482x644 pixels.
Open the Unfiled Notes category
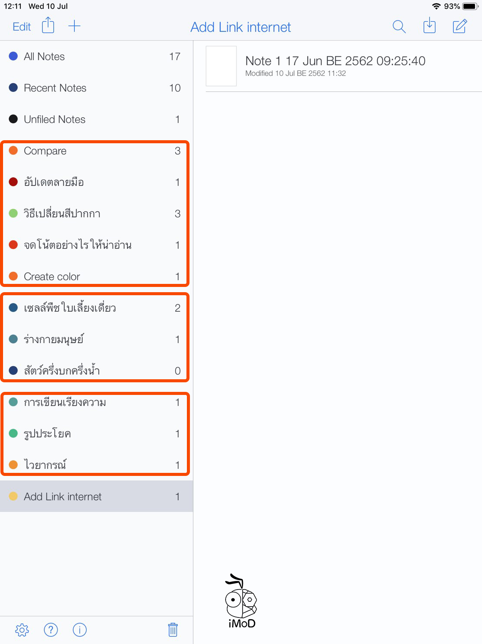pos(65,119)
